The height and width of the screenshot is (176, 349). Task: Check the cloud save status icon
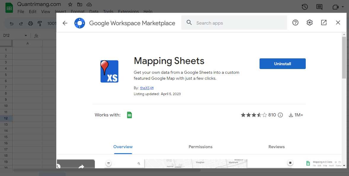89,4
